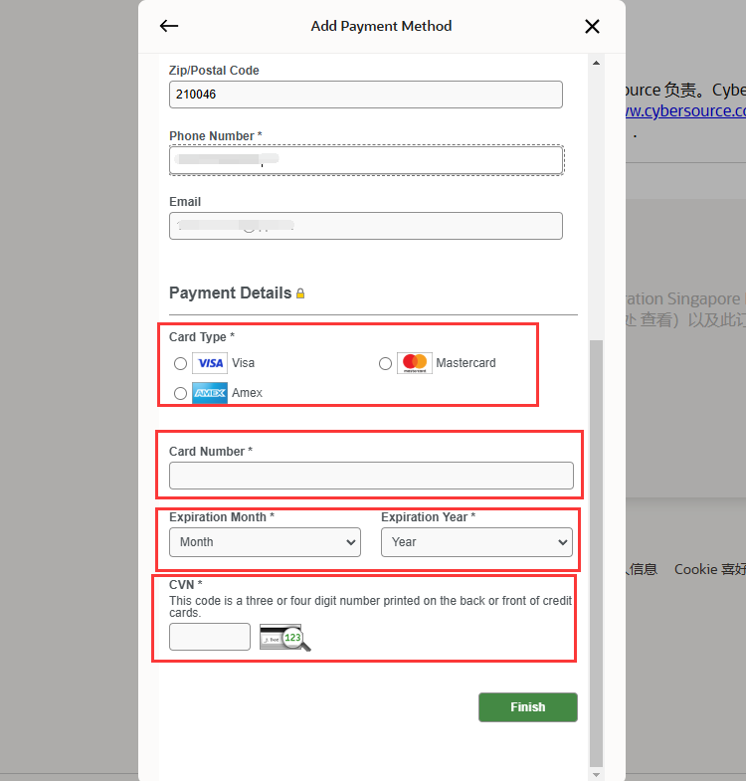746x781 pixels.
Task: Click the Mastercard logo
Action: point(415,363)
